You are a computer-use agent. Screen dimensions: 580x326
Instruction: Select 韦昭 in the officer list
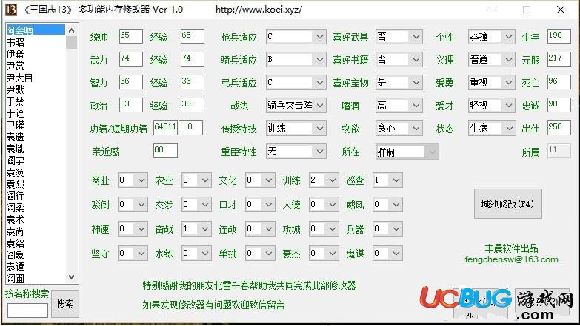(36, 42)
